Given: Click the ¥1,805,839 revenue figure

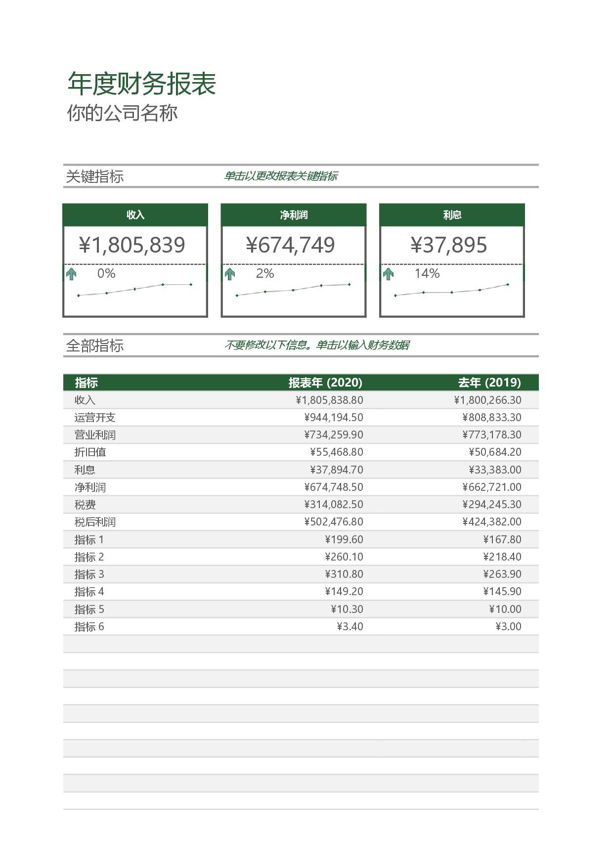Looking at the screenshot, I should click(x=132, y=245).
